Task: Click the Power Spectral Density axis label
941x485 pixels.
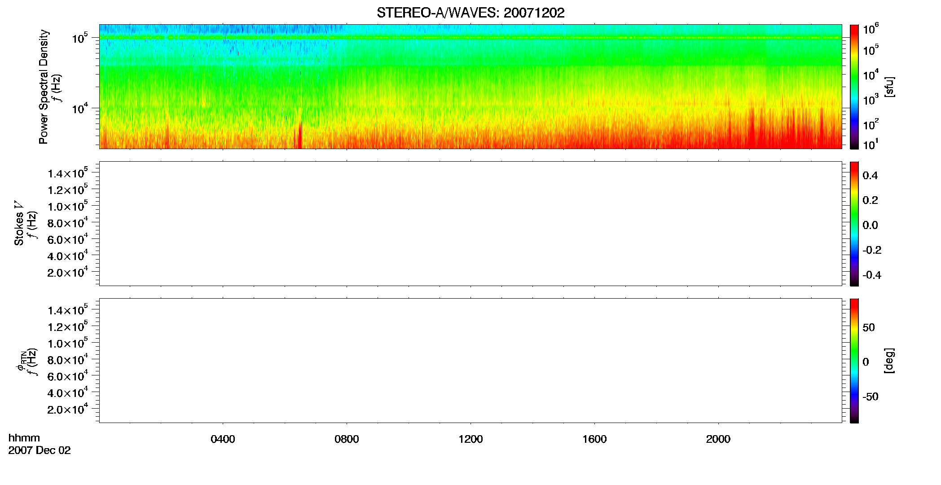Action: pyautogui.click(x=43, y=87)
